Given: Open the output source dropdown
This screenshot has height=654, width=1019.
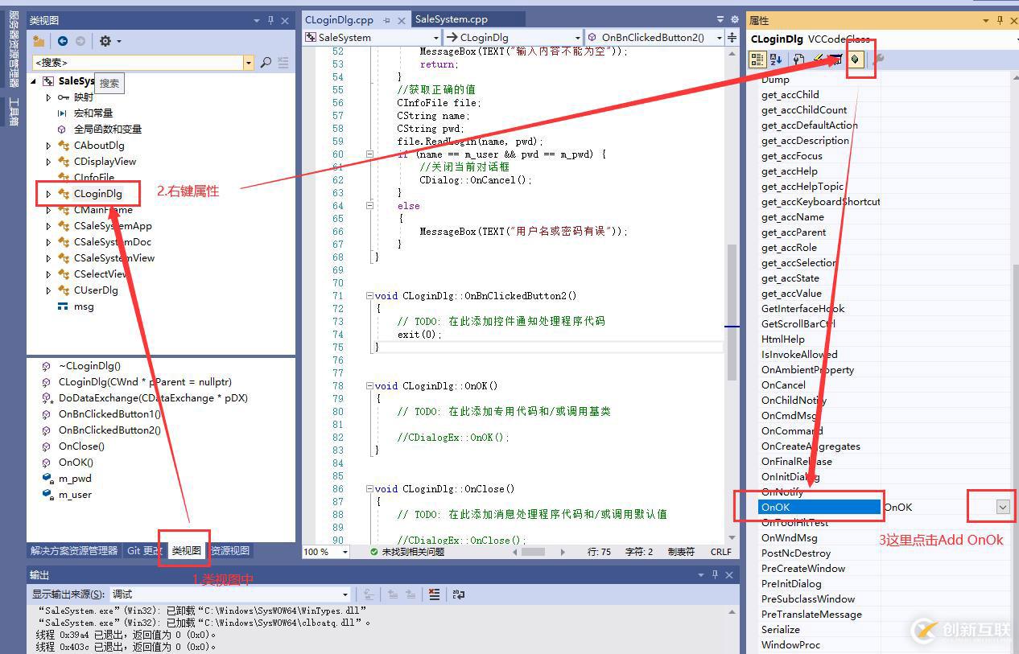Looking at the screenshot, I should (x=345, y=594).
